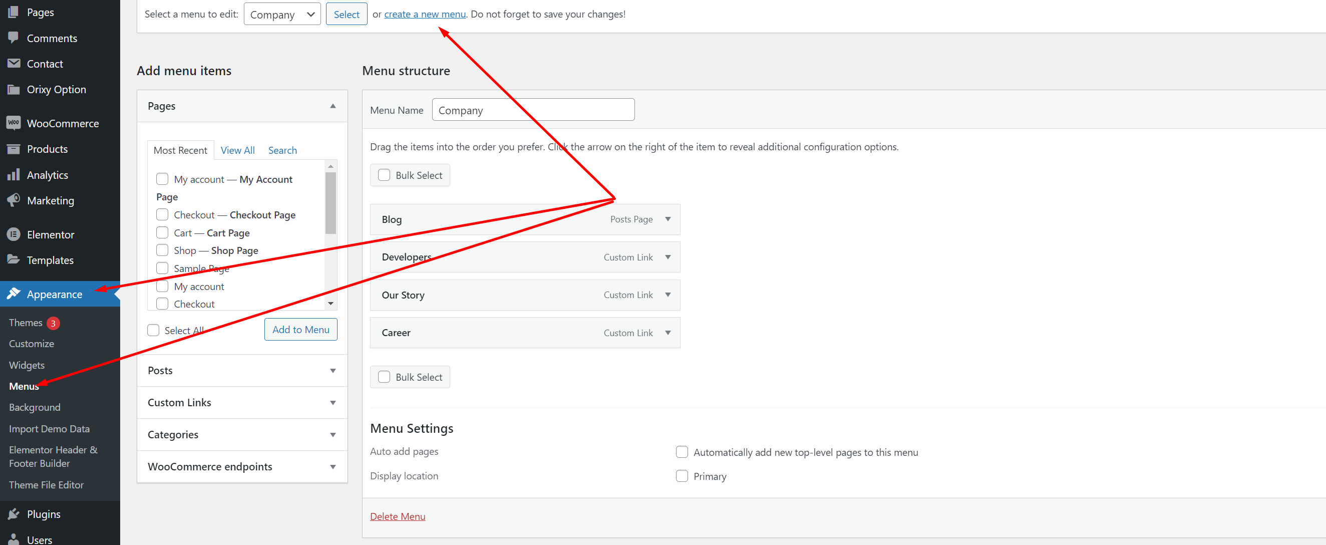Check the Primary display location box
The height and width of the screenshot is (545, 1326).
682,476
